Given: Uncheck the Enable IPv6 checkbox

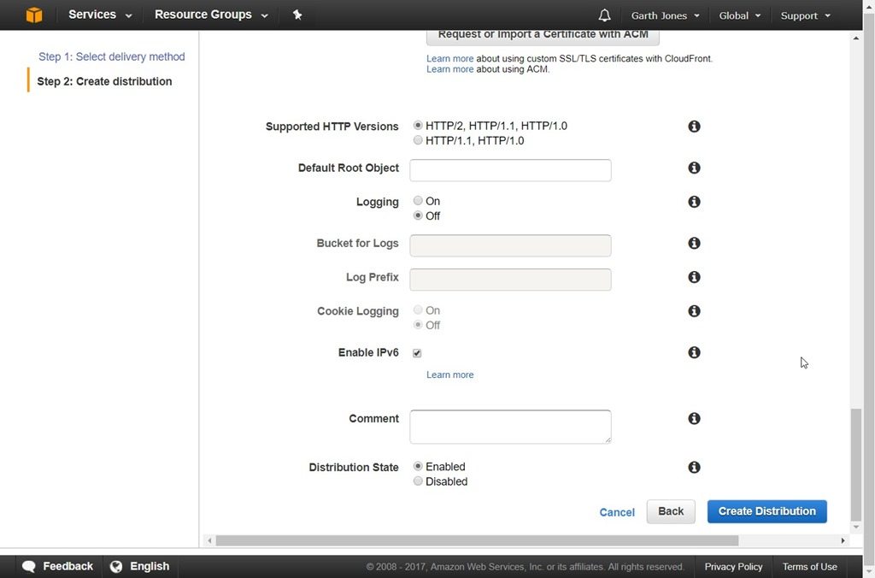Looking at the screenshot, I should pos(417,353).
